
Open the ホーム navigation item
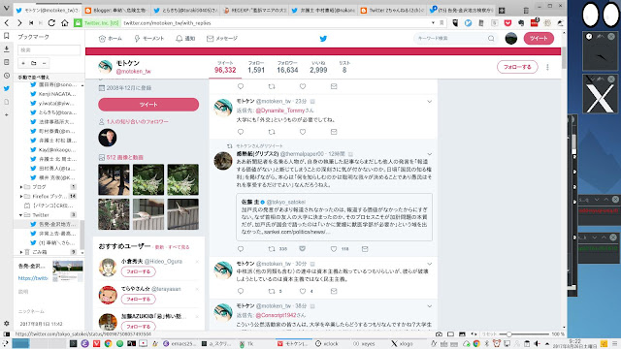(x=110, y=39)
